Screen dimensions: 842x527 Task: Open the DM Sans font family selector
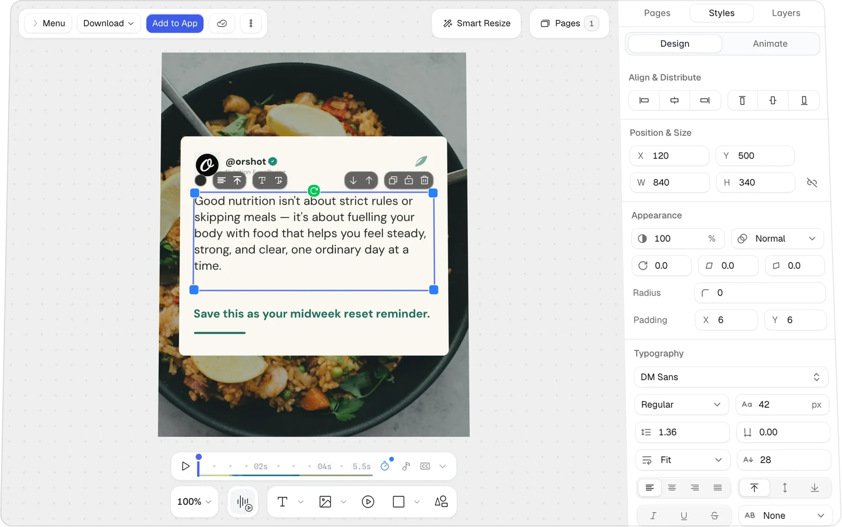[731, 377]
